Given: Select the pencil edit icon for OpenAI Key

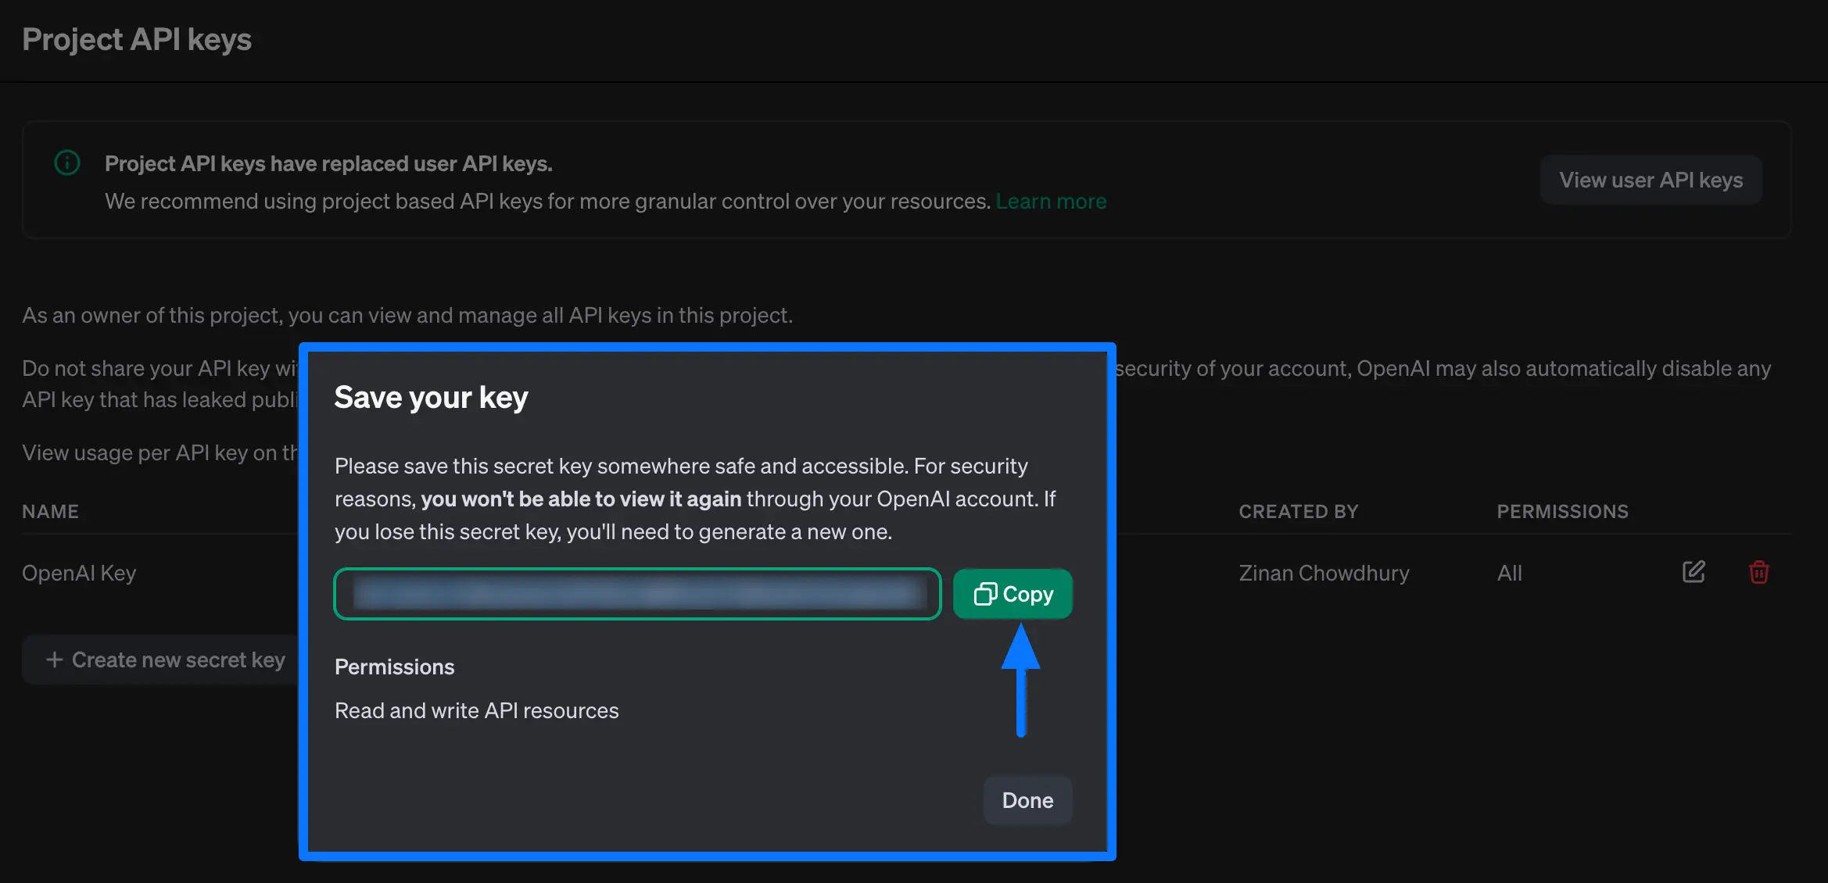Looking at the screenshot, I should 1693,572.
